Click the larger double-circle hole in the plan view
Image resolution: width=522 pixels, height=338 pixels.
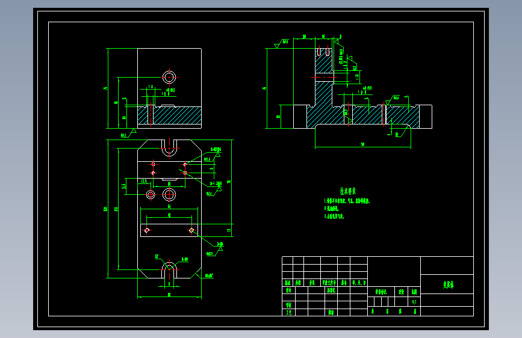pos(169,195)
